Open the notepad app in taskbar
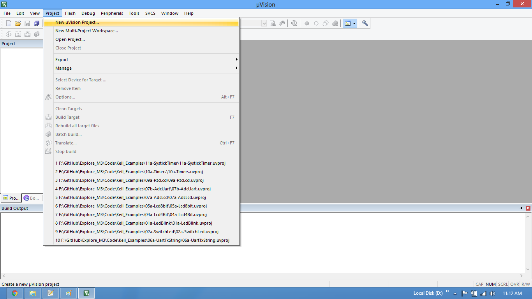This screenshot has width=532, height=299. pos(51,293)
